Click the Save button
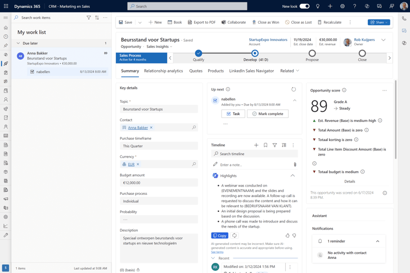Image resolution: width=410 pixels, height=273 pixels. (x=125, y=22)
